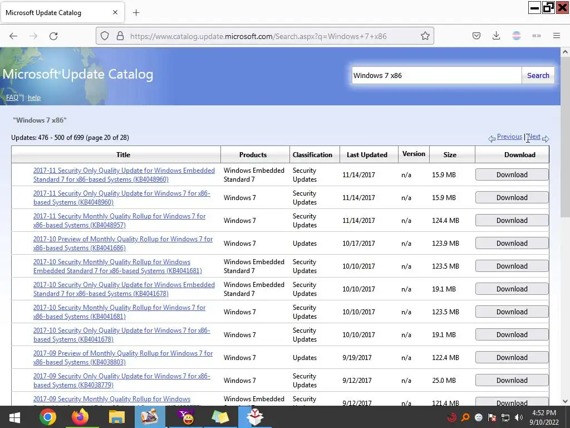Open the red Y box taskbar icon

(254, 417)
